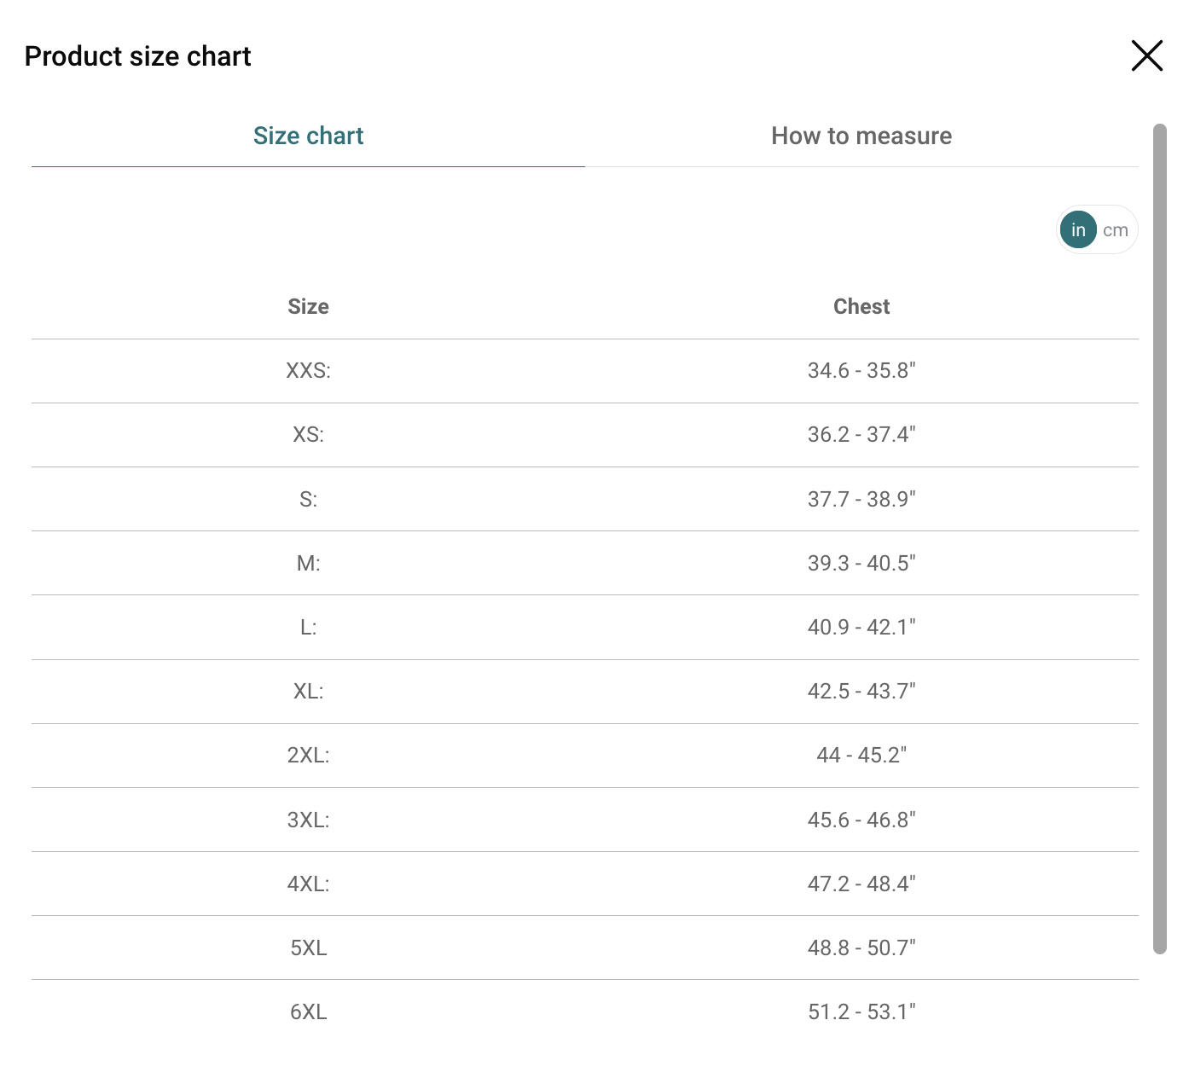Select the Size chart tab

click(x=308, y=136)
